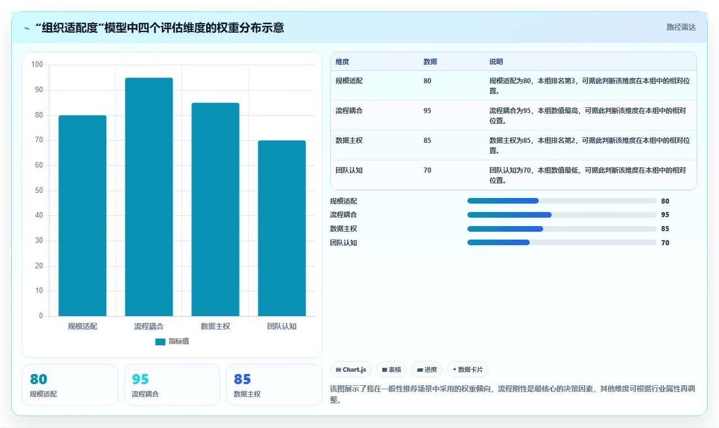This screenshot has width=719, height=428.
Task: Click the summary paragraph below the tags
Action: 512,394
